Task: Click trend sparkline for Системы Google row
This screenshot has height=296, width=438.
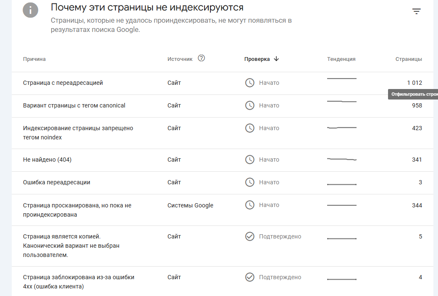Action: click(x=341, y=205)
